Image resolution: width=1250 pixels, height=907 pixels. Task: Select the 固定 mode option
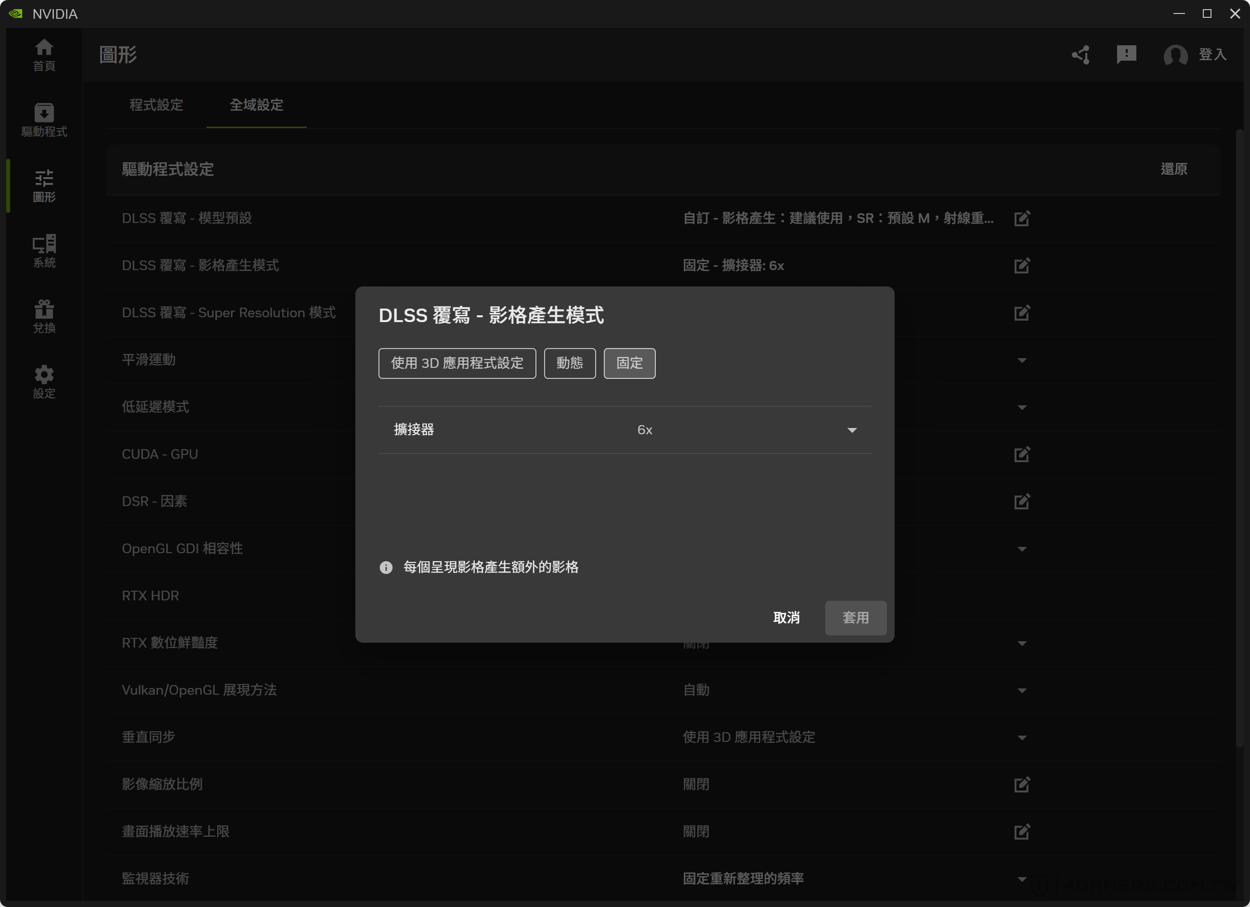coord(629,363)
